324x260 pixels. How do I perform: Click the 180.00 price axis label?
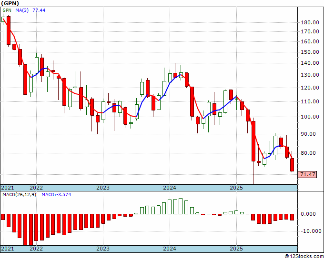pos(310,22)
